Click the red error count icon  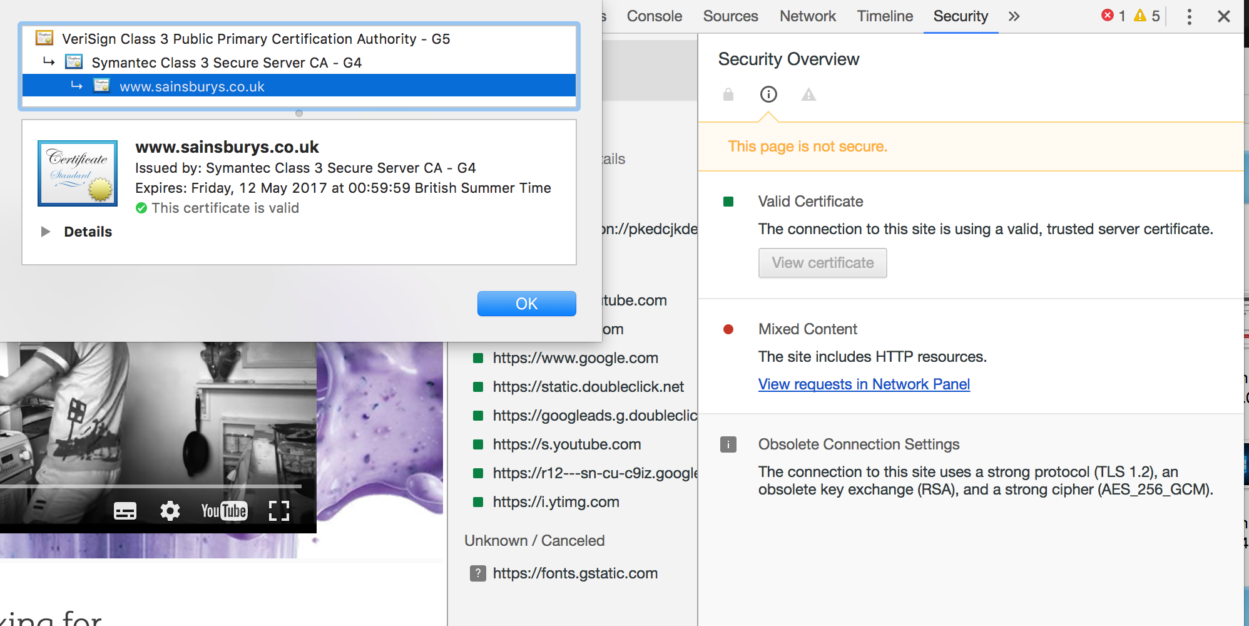pos(1108,15)
